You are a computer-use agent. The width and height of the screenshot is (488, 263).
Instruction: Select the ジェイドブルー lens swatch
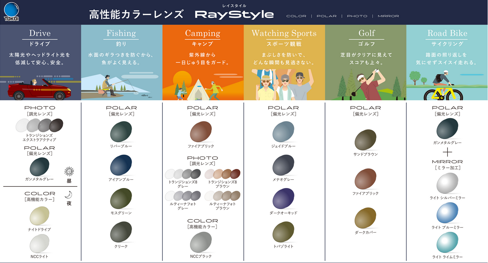tap(283, 132)
